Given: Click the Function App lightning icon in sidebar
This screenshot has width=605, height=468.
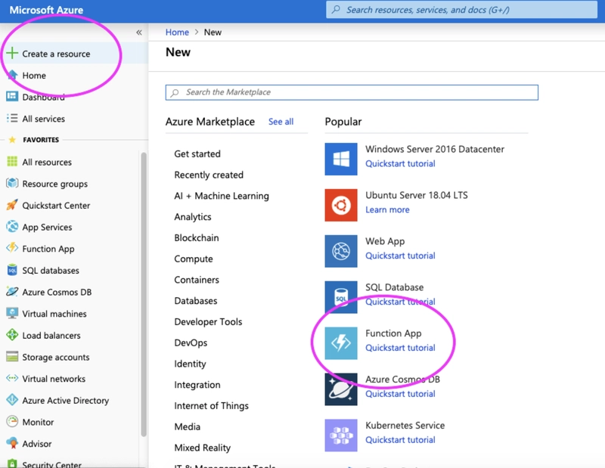Looking at the screenshot, I should coord(12,248).
